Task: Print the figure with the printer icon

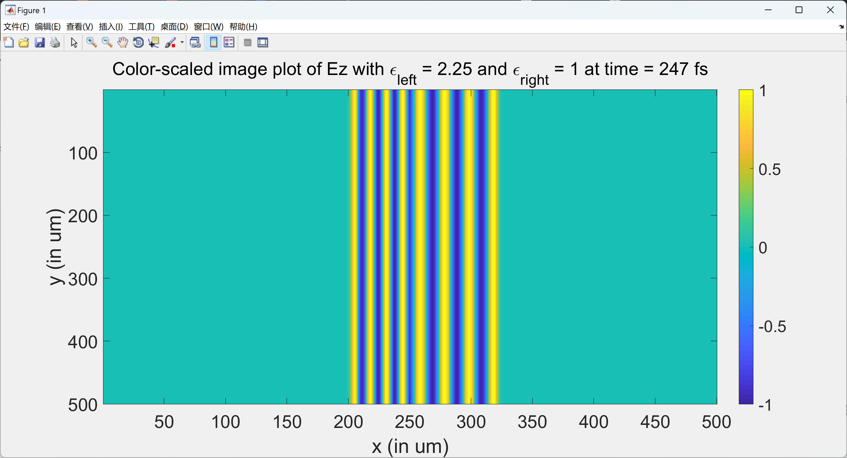Action: point(55,43)
